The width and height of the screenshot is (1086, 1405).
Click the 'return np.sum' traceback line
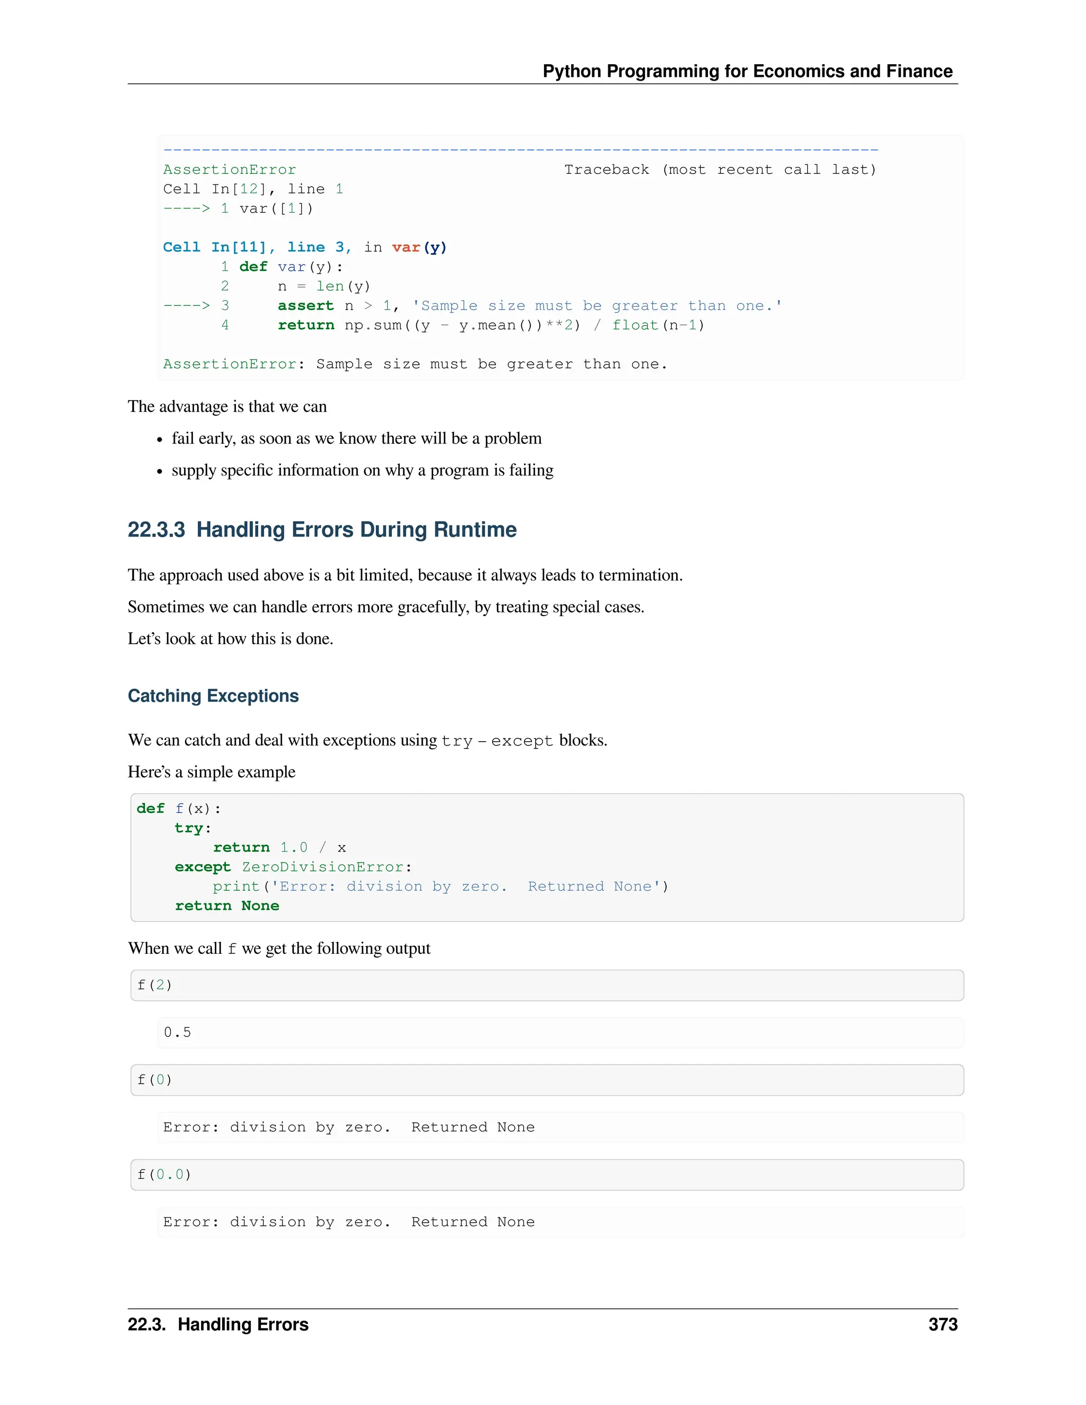[463, 326]
